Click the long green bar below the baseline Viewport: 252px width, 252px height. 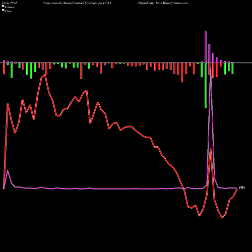click(x=206, y=86)
